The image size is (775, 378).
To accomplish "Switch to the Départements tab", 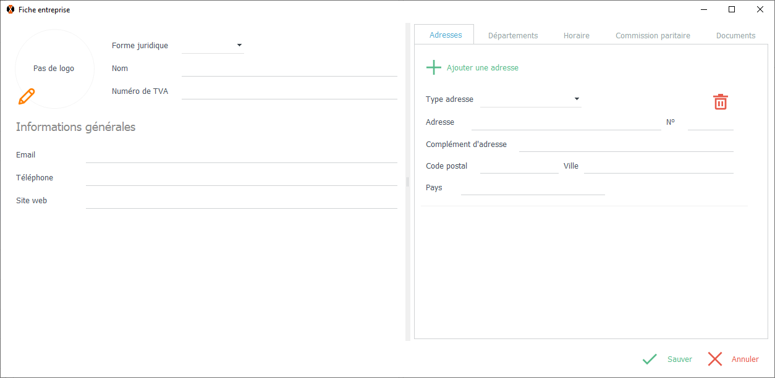I will pos(513,36).
